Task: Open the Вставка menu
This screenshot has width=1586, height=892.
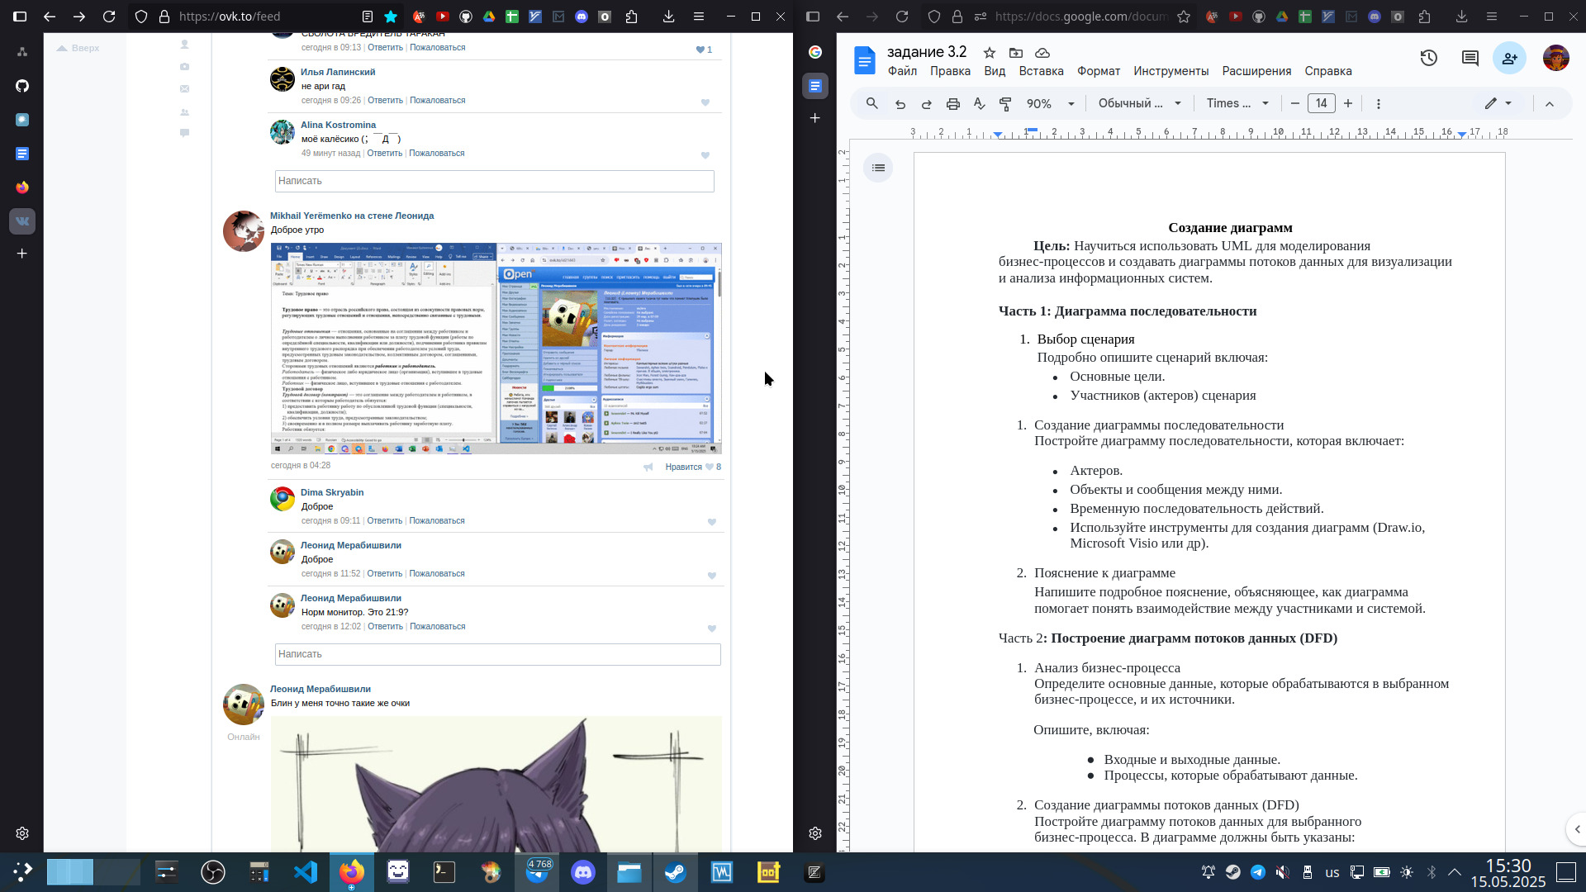Action: [x=1041, y=71]
